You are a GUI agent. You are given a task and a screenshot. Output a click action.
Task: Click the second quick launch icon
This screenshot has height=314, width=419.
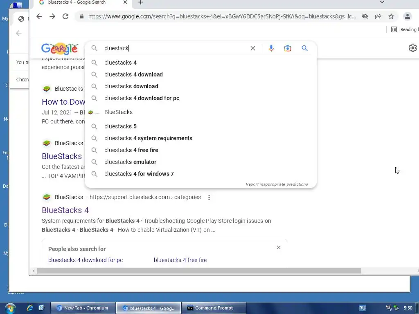41,308
